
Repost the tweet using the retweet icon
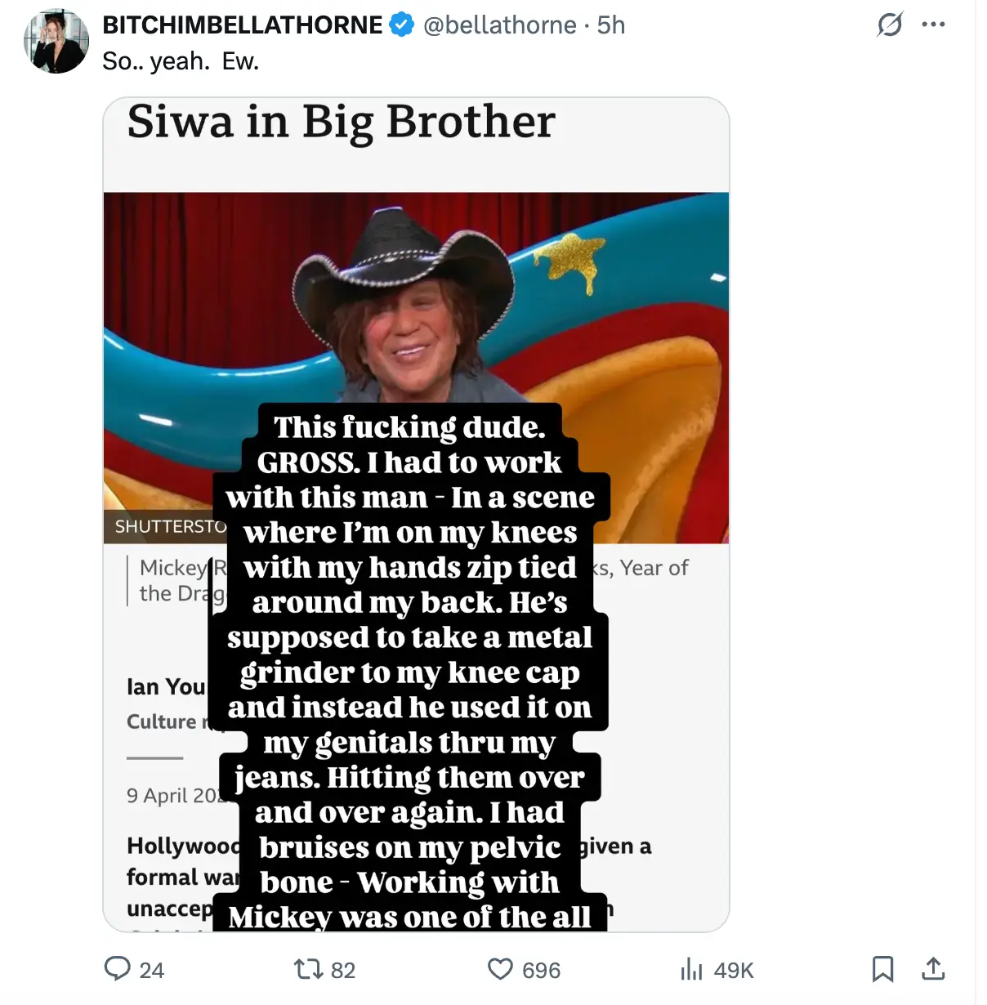308,969
